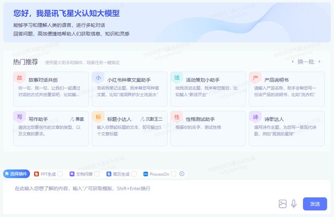Click author name 沉默王二
This screenshot has height=217, width=334.
pos(154,119)
